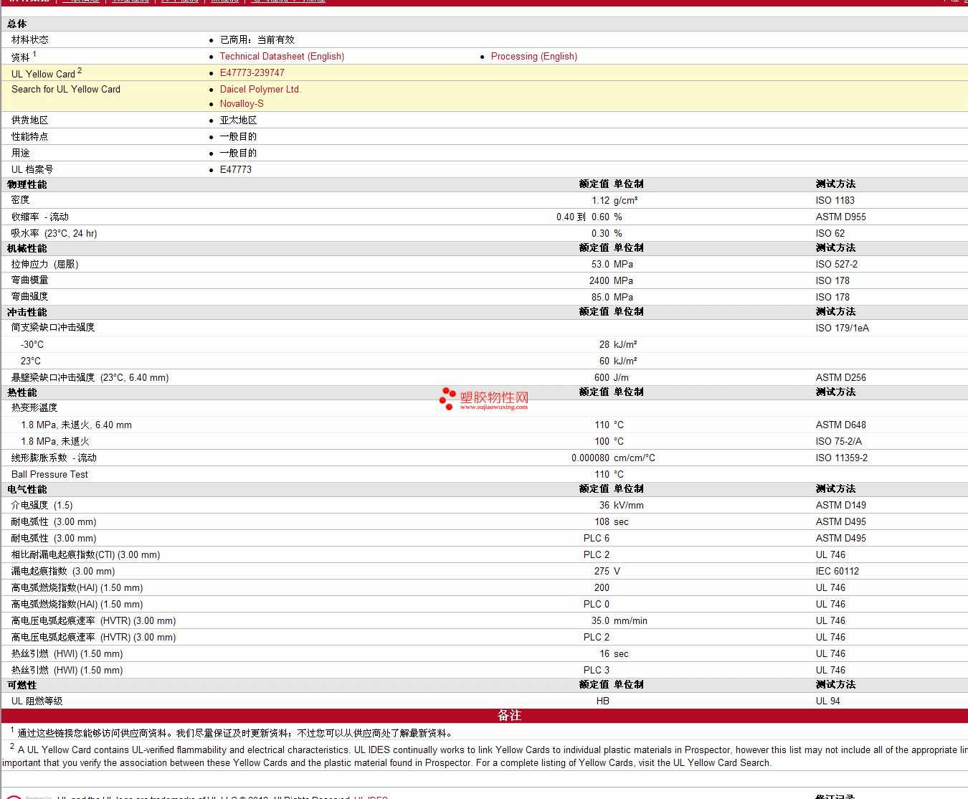Click the UL 档案号 value E47773
The image size is (968, 799).
pyautogui.click(x=235, y=170)
